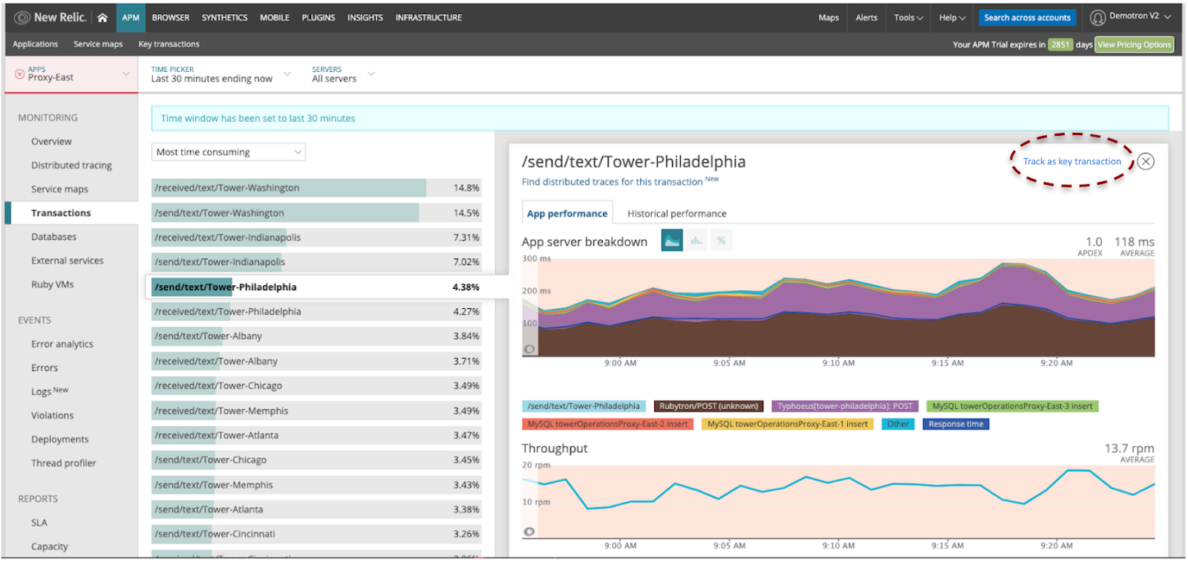Open Ruby VMs in the sidebar
Screen dimensions: 1188x562
coord(52,284)
